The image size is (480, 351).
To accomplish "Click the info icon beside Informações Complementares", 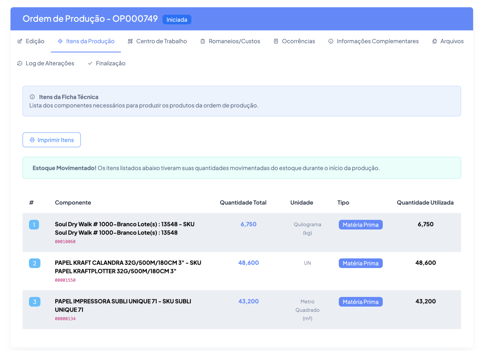I will tap(331, 41).
